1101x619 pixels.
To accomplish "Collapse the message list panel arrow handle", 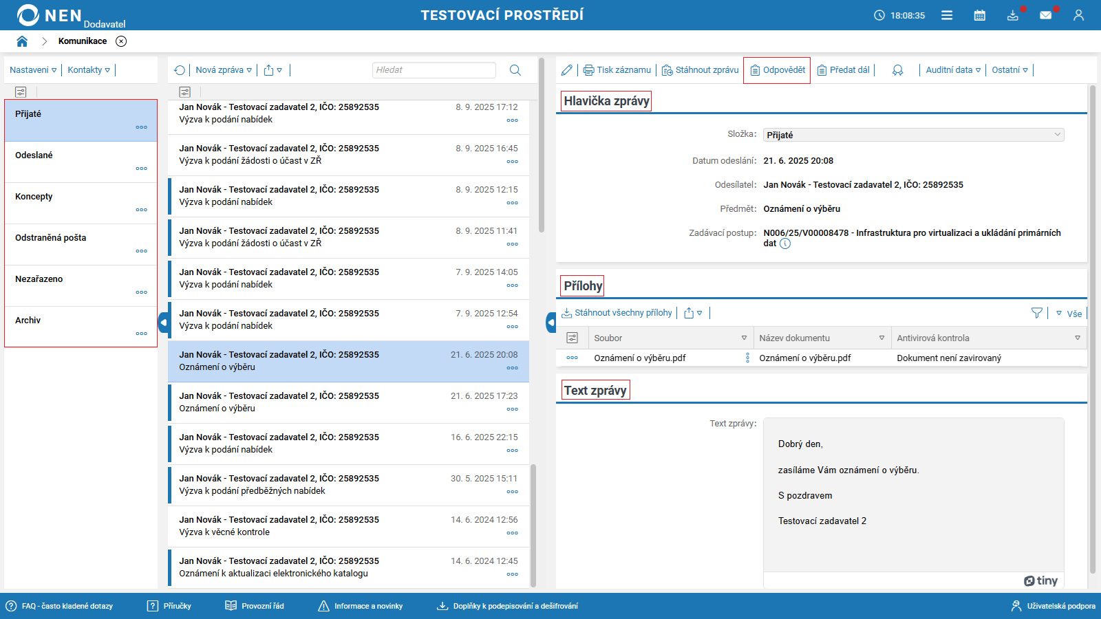I will tap(550, 323).
